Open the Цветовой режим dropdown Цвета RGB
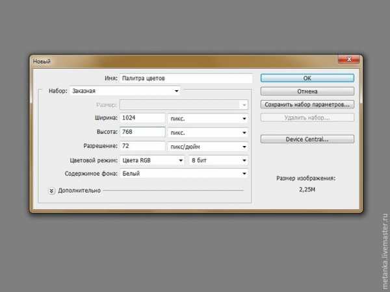Screen dimensions: 390x292 click(x=152, y=160)
